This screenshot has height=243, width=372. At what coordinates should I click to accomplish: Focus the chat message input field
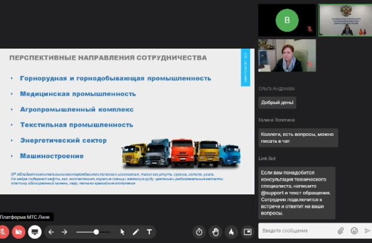point(297,231)
